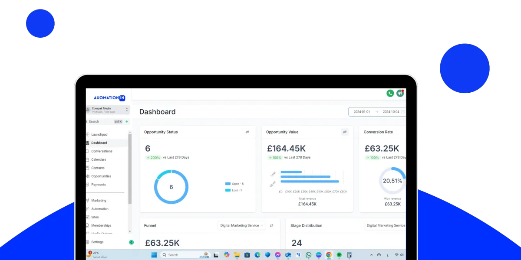Image resolution: width=521 pixels, height=260 pixels.
Task: Open the Windows Start menu
Action: 154,255
